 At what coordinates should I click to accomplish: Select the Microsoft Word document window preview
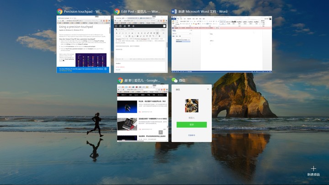click(x=221, y=44)
